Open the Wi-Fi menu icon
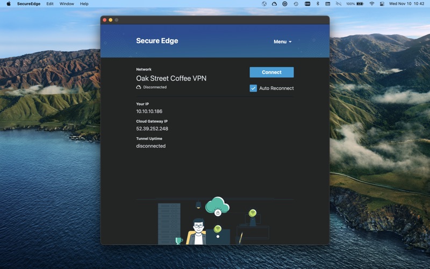 372,4
